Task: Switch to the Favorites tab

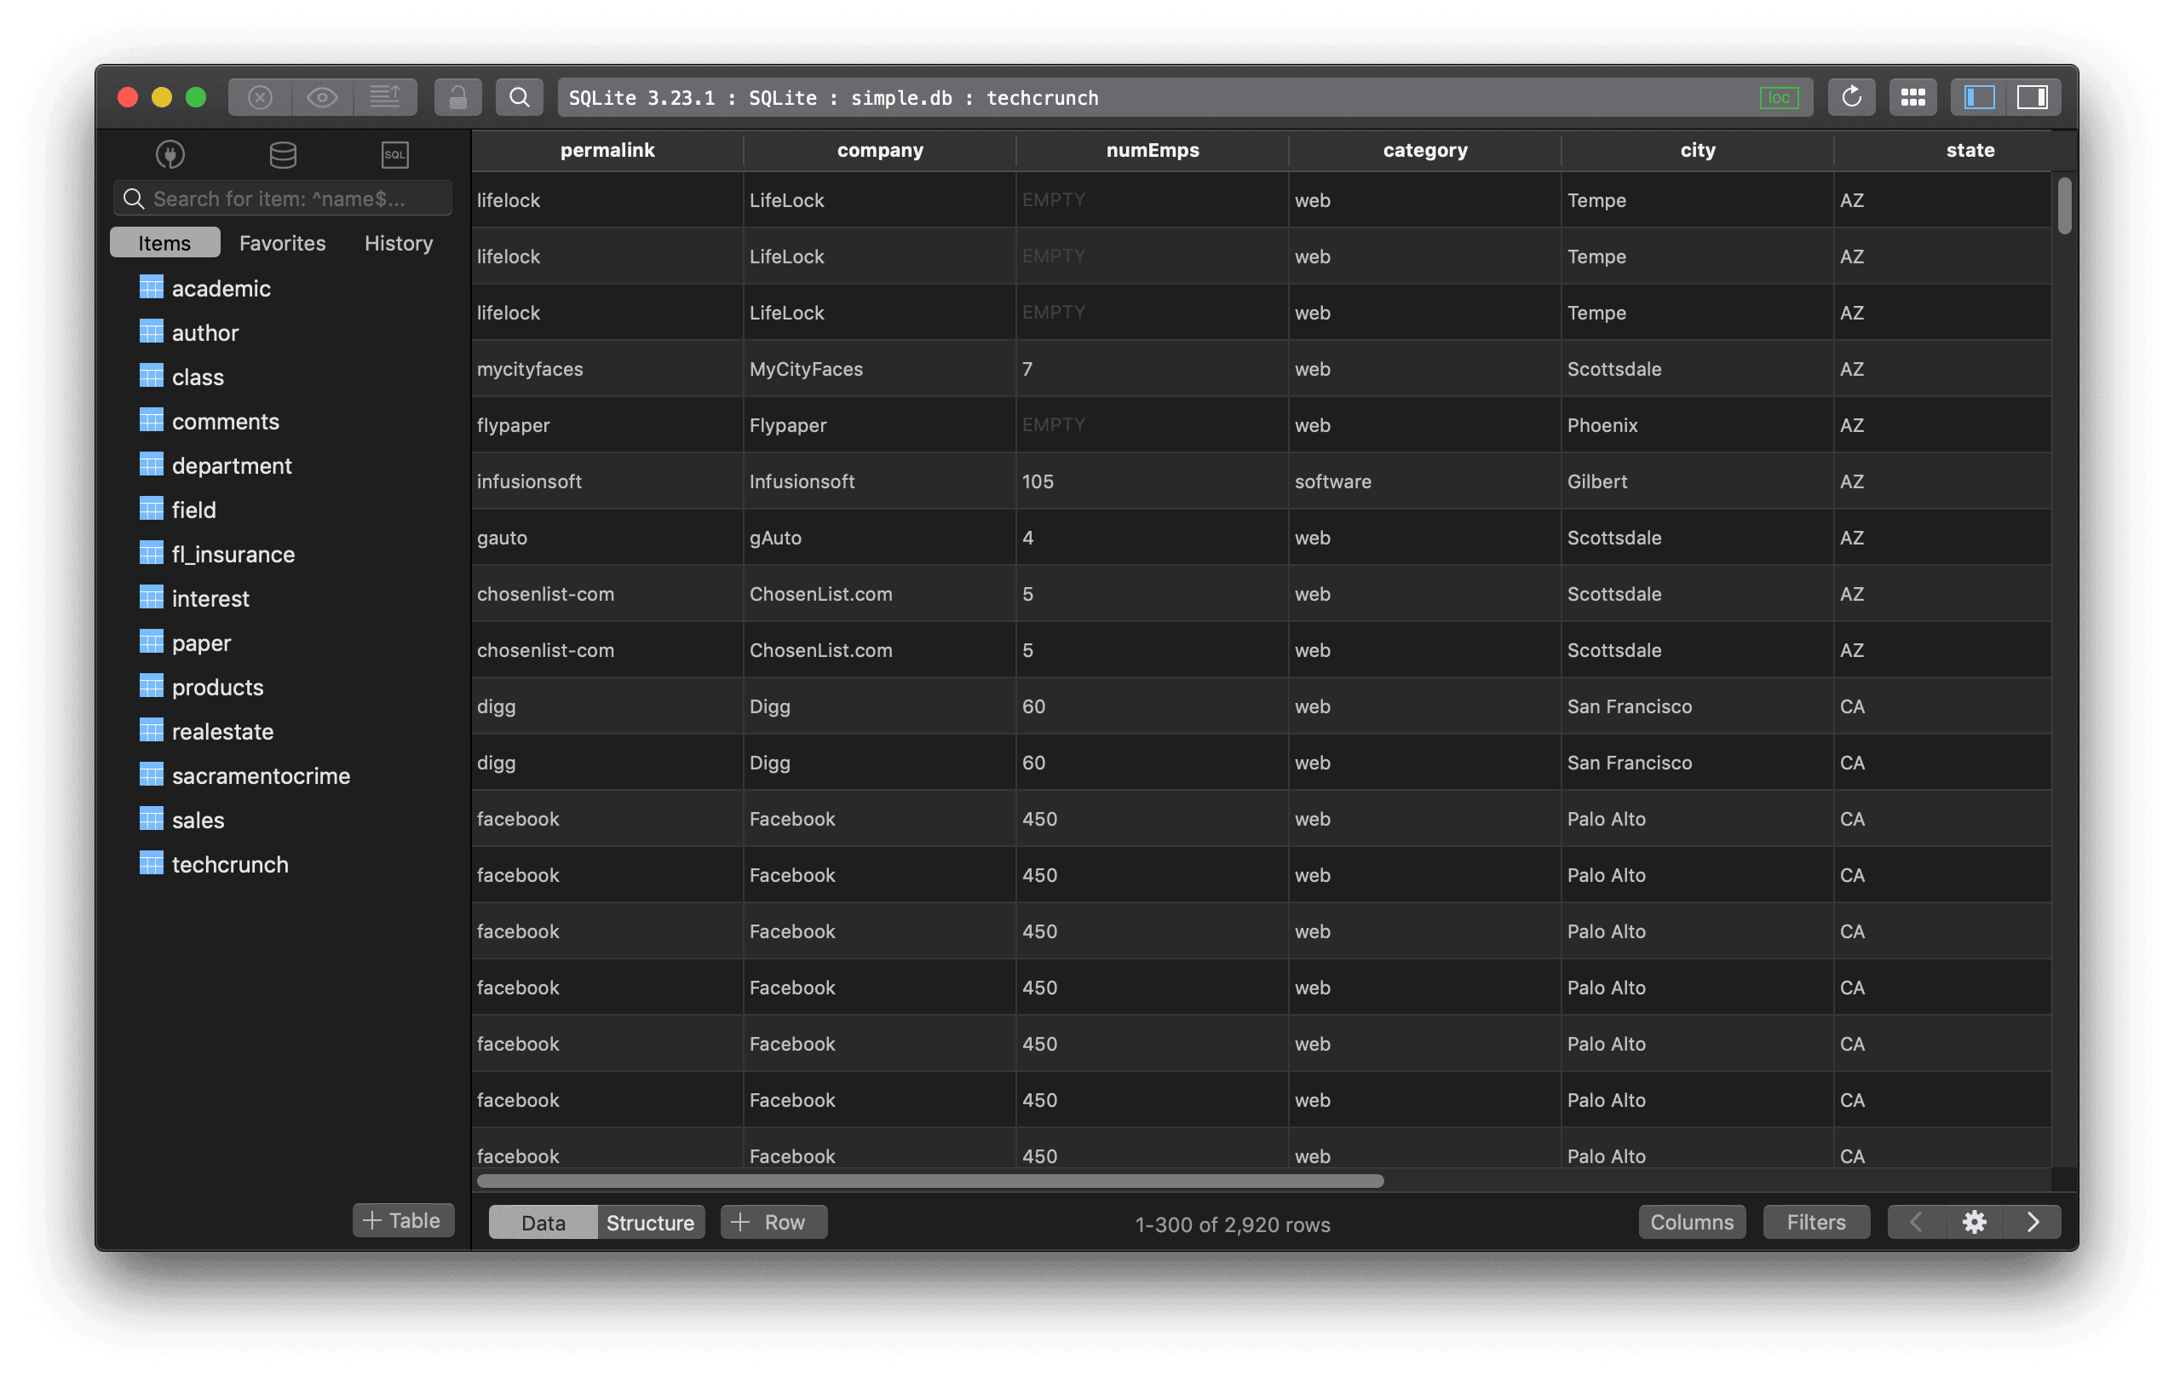Action: click(x=283, y=243)
